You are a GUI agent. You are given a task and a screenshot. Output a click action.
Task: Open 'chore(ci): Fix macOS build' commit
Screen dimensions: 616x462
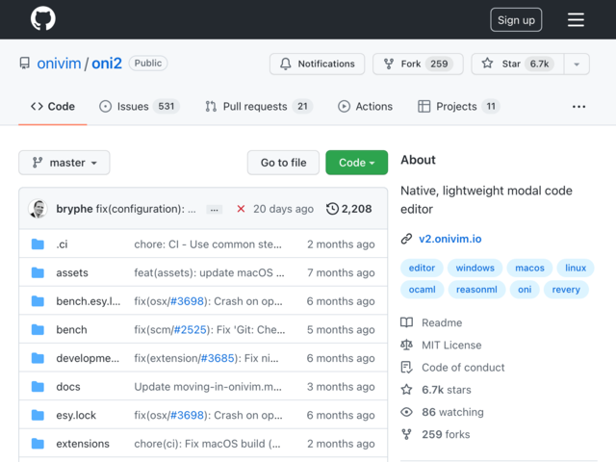click(208, 444)
